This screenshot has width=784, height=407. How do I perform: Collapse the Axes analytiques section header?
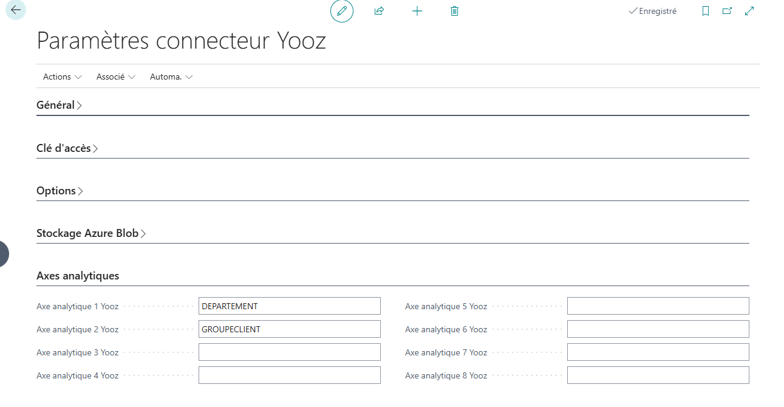pos(78,276)
